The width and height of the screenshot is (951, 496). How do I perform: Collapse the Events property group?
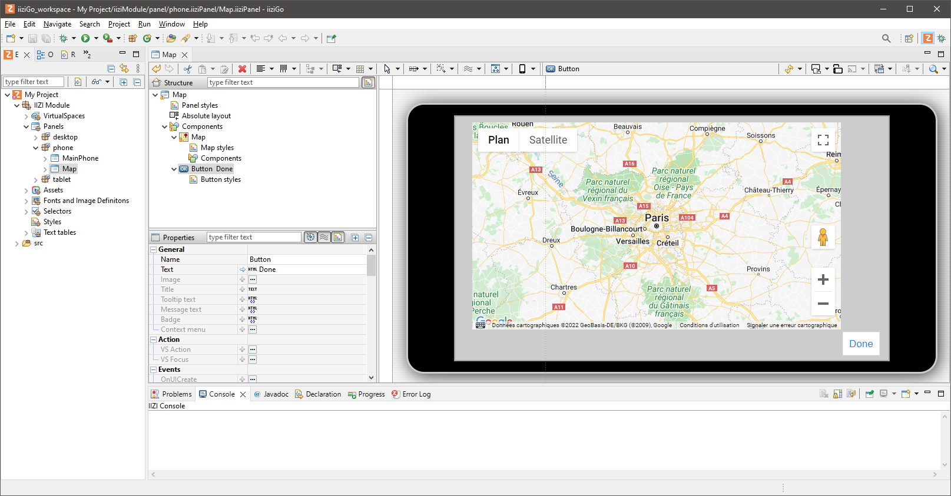(x=153, y=369)
